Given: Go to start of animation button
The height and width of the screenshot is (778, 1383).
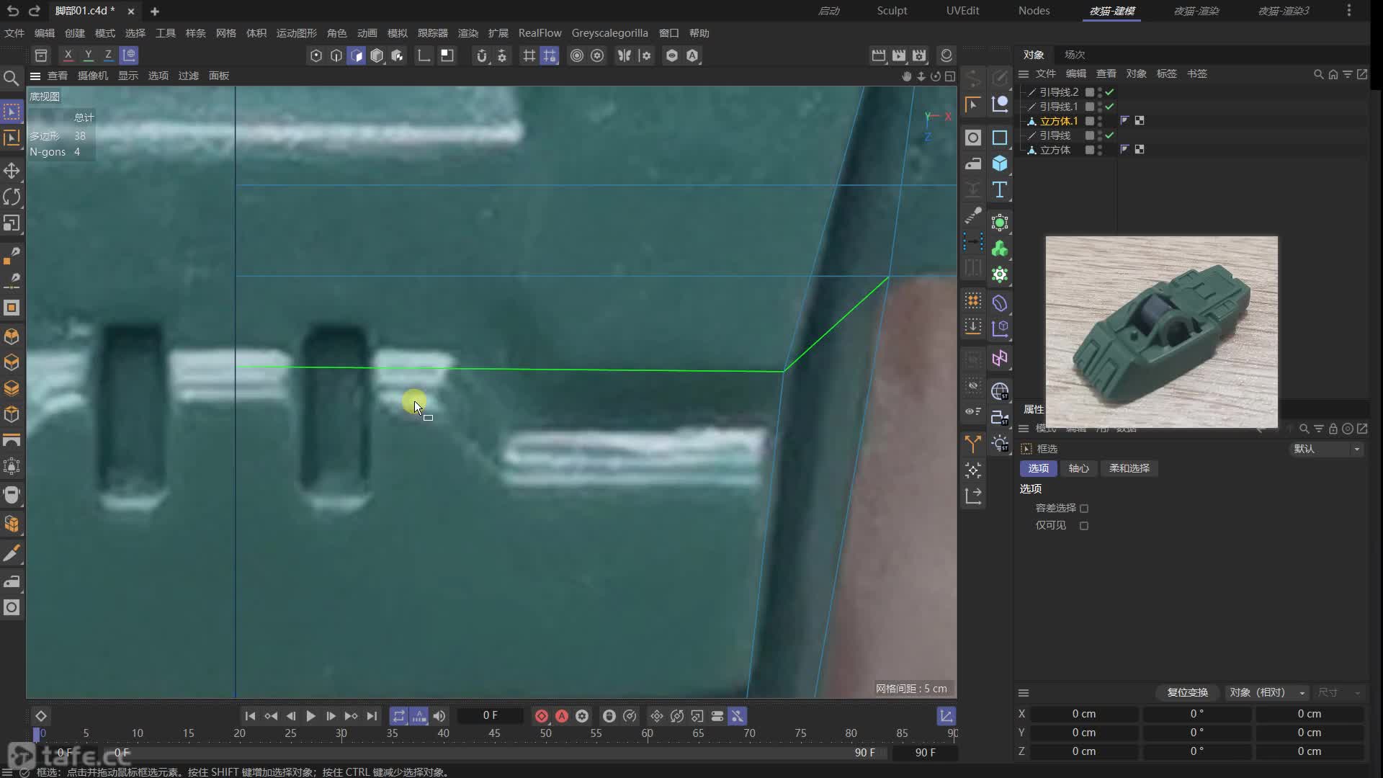Looking at the screenshot, I should click(x=250, y=716).
